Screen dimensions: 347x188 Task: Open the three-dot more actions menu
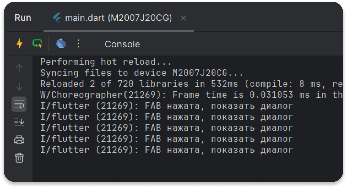click(x=78, y=44)
